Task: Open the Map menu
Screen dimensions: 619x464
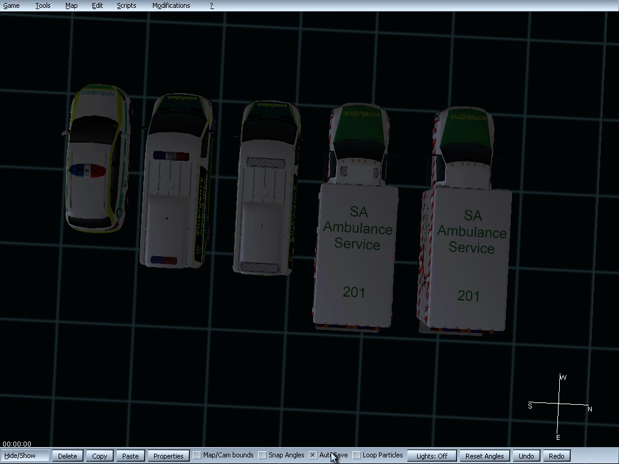Action: (x=71, y=5)
